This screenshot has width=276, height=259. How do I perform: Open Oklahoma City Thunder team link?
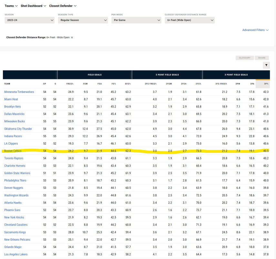point(18,129)
